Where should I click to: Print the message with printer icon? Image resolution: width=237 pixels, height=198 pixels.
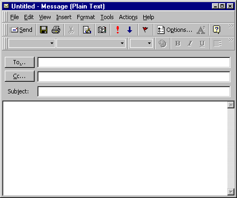(56, 30)
